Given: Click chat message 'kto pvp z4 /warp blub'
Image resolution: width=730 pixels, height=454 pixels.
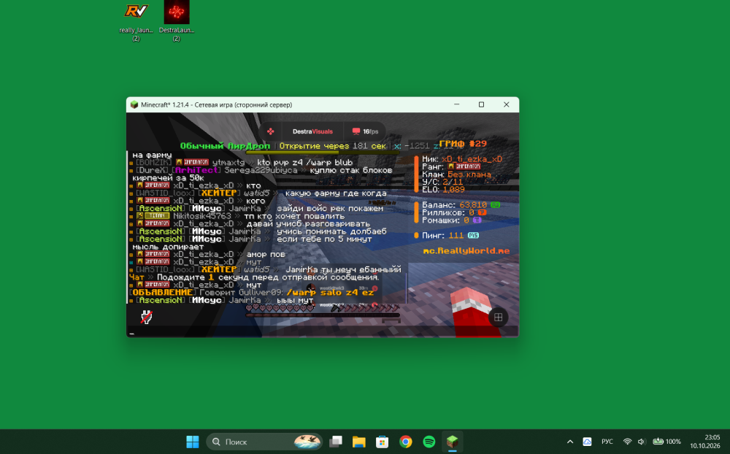Looking at the screenshot, I should [x=304, y=163].
